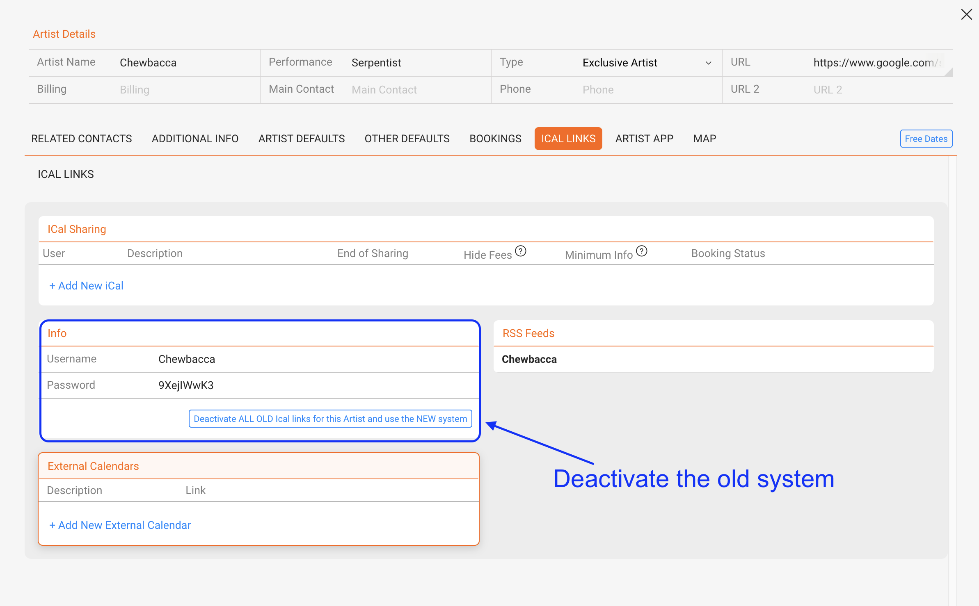Switch to the Related Contacts tab
Viewport: 979px width, 606px height.
82,139
